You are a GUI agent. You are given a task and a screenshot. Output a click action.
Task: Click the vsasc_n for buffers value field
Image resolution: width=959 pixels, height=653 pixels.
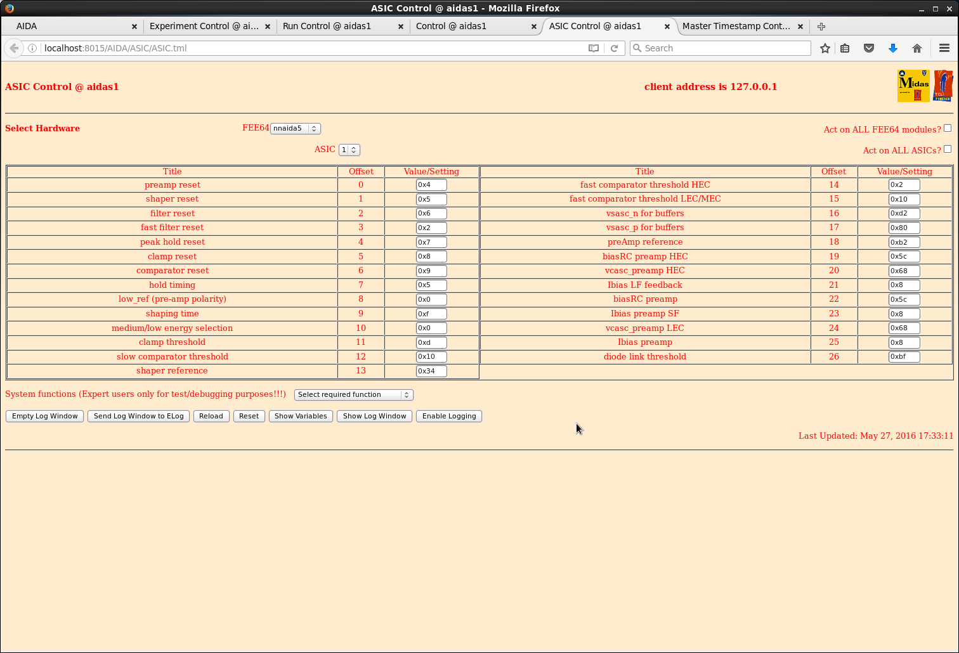click(x=904, y=214)
